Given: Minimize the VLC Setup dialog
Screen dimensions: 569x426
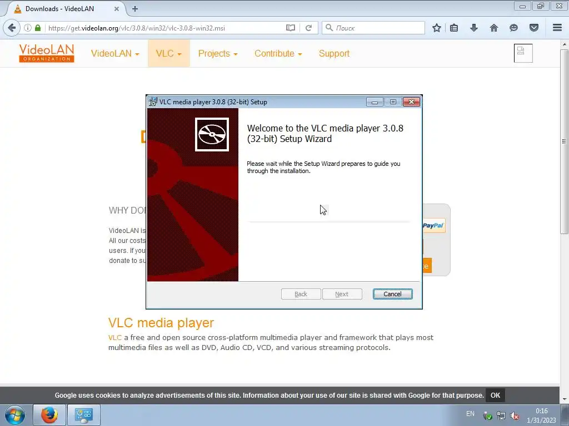Looking at the screenshot, I should [x=375, y=102].
